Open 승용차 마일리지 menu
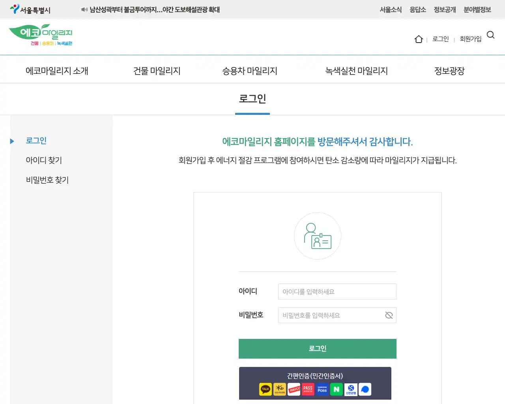 click(250, 71)
